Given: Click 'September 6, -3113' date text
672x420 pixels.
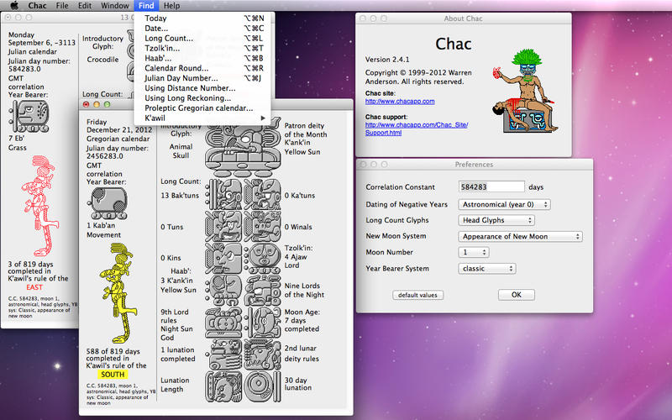Looking at the screenshot, I should [41, 43].
